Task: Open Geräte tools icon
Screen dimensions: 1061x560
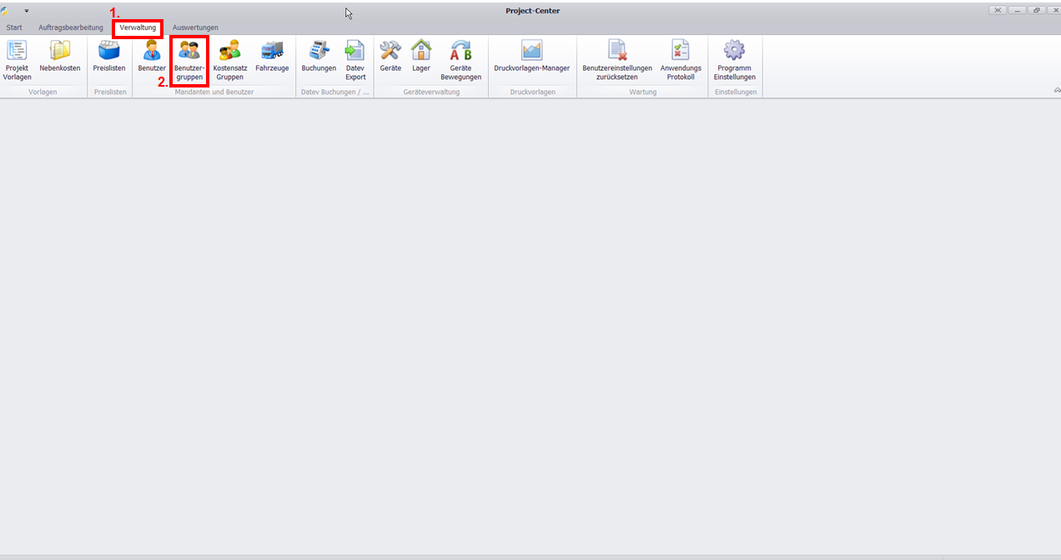Action: (x=390, y=58)
